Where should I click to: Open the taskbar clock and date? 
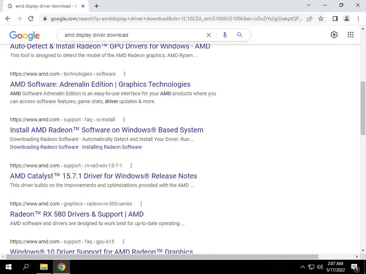tap(335, 267)
